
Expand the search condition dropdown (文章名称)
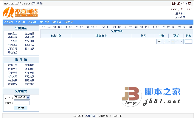tap(22, 97)
